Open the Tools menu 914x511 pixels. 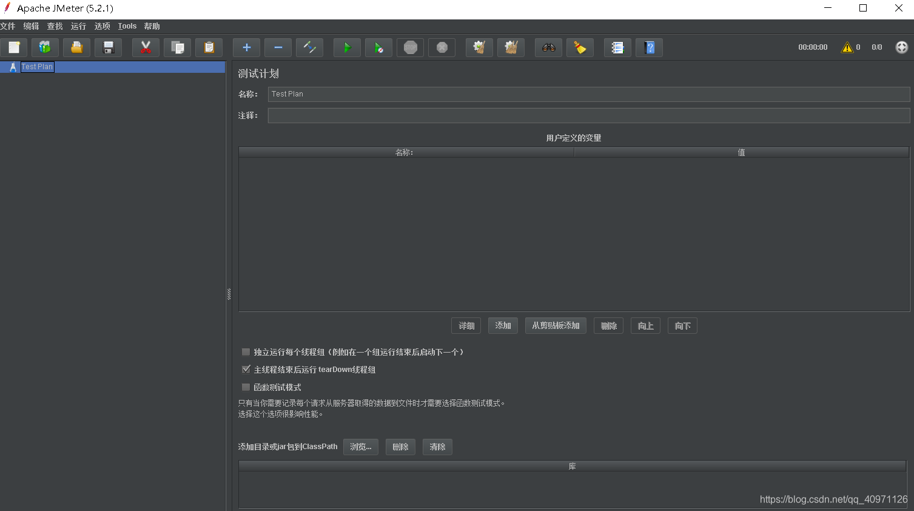pyautogui.click(x=127, y=26)
